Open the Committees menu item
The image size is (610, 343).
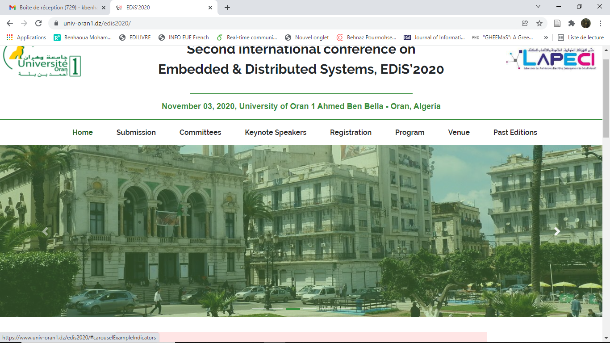pos(200,132)
